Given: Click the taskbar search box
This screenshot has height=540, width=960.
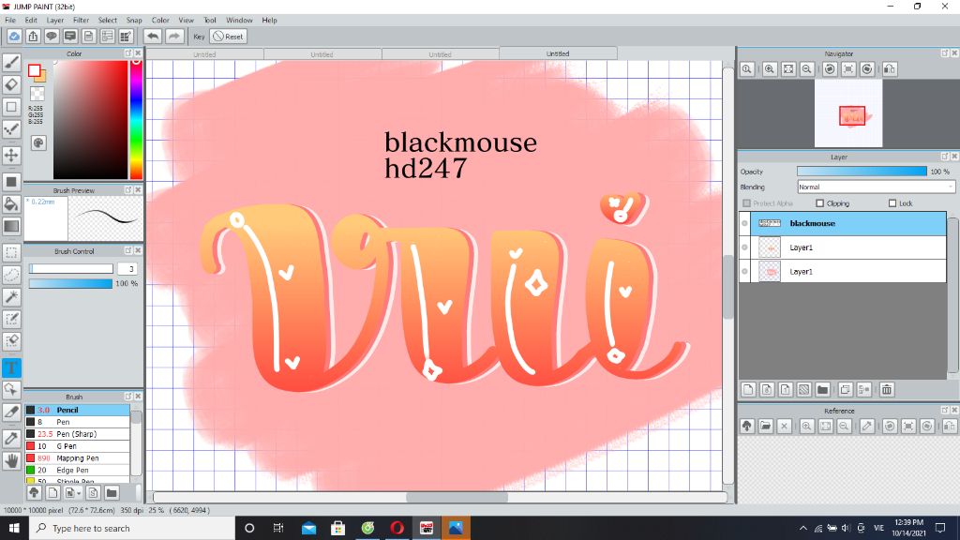Looking at the screenshot, I should tap(132, 528).
